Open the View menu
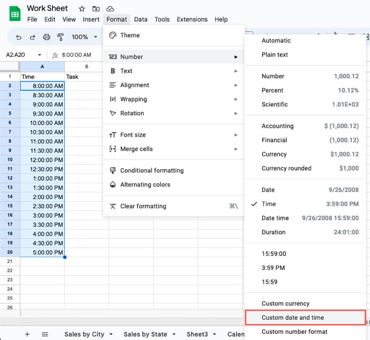 tap(69, 19)
